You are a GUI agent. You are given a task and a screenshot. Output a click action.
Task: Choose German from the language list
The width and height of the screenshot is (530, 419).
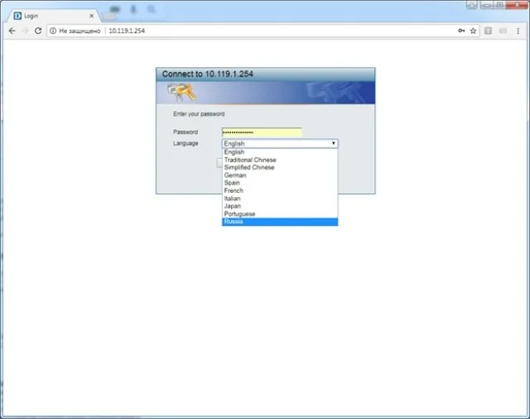[280, 176]
